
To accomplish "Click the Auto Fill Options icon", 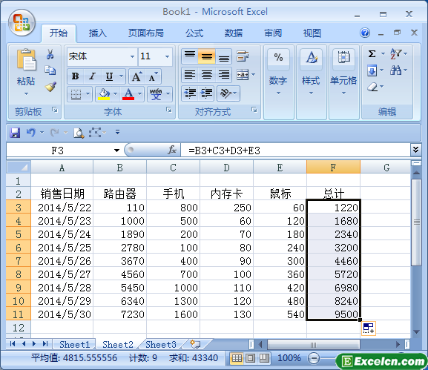I will coord(369,328).
